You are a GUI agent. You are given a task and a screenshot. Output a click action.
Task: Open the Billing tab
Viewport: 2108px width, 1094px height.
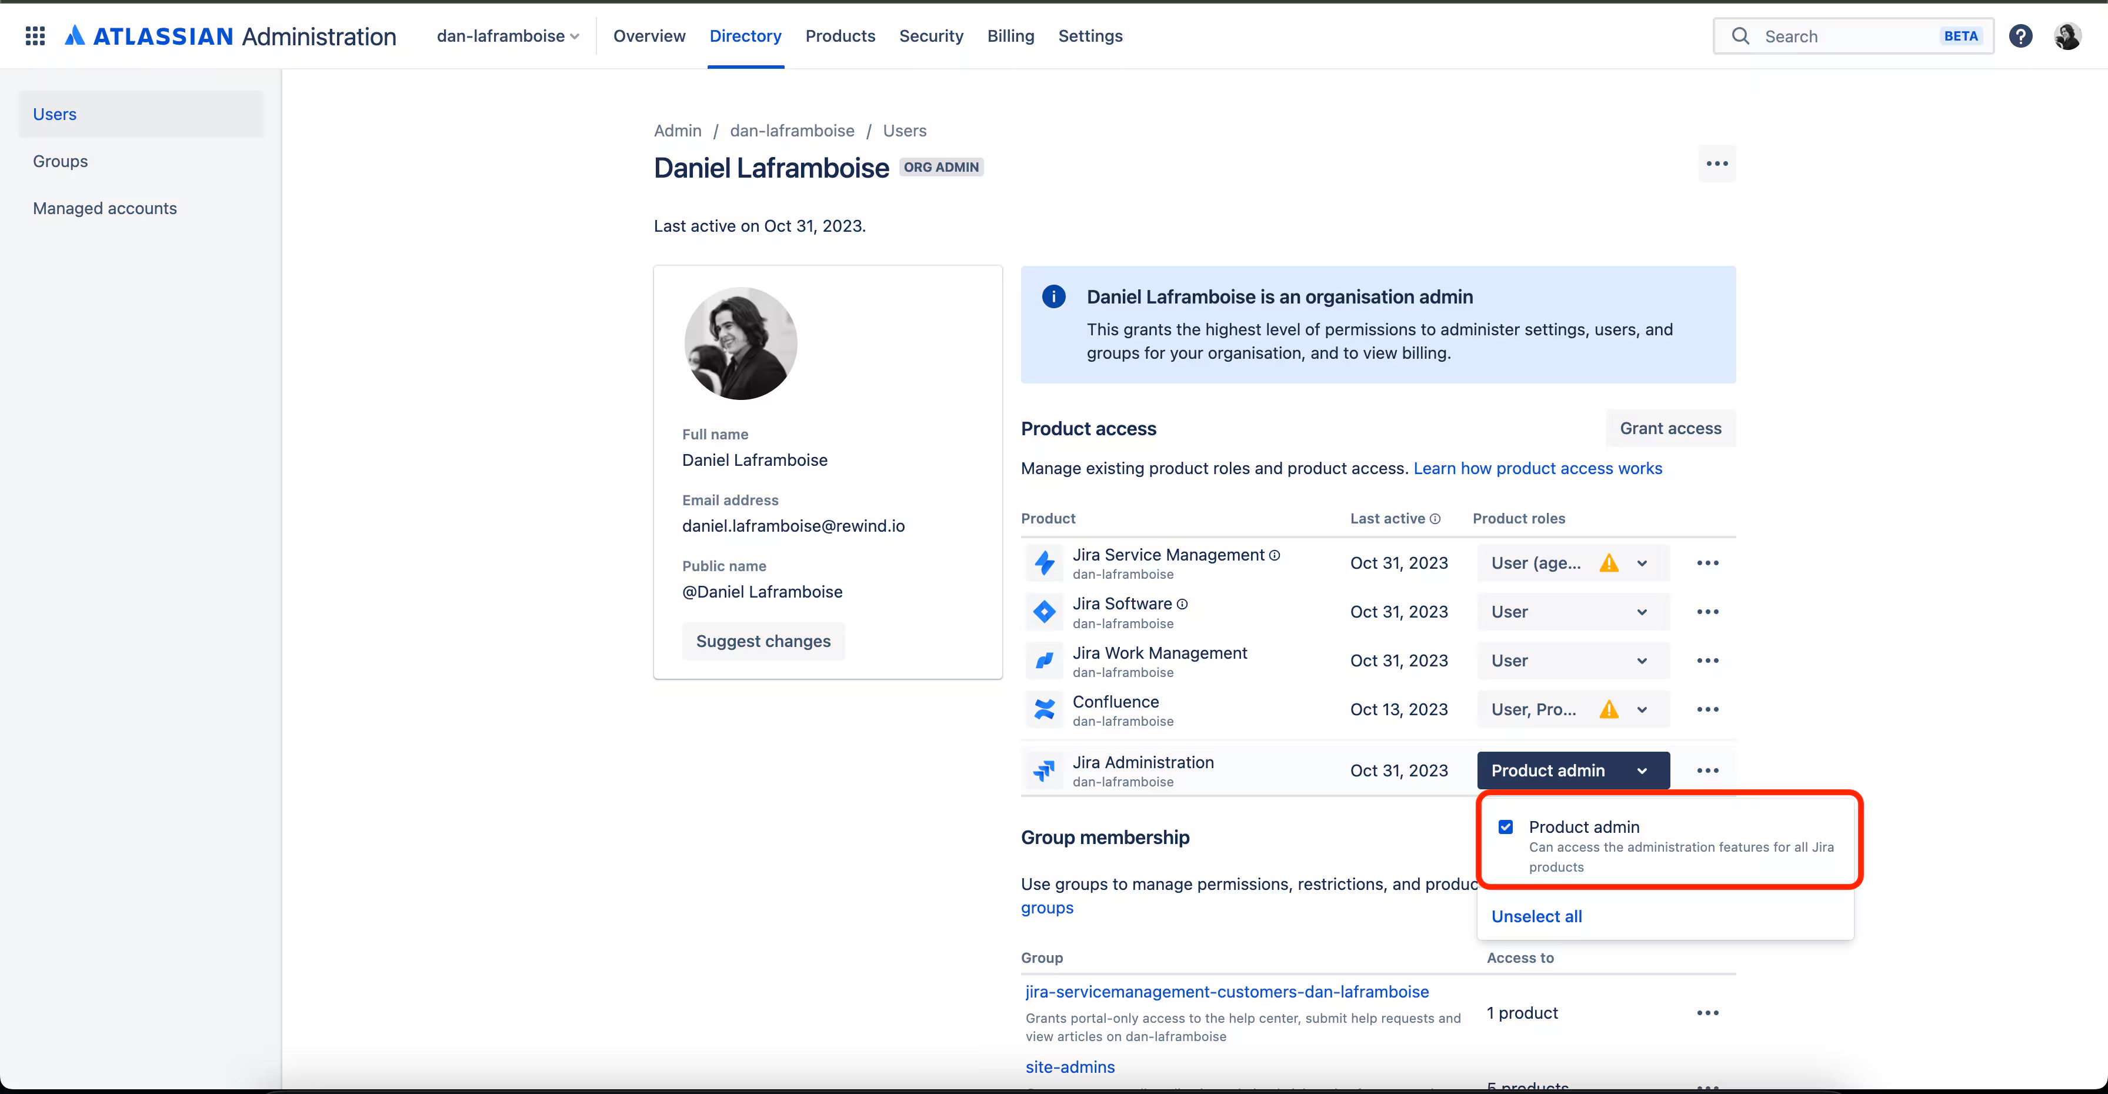coord(1010,36)
